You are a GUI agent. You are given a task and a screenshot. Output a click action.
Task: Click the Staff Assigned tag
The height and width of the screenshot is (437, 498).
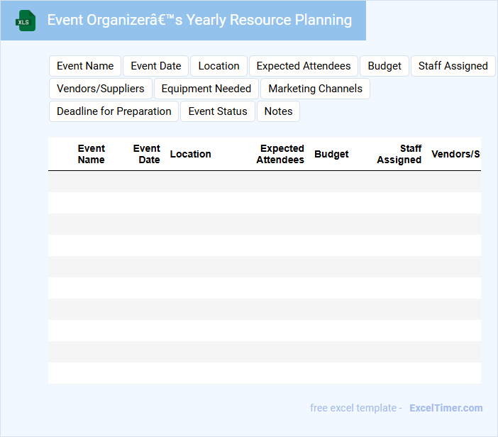point(453,66)
